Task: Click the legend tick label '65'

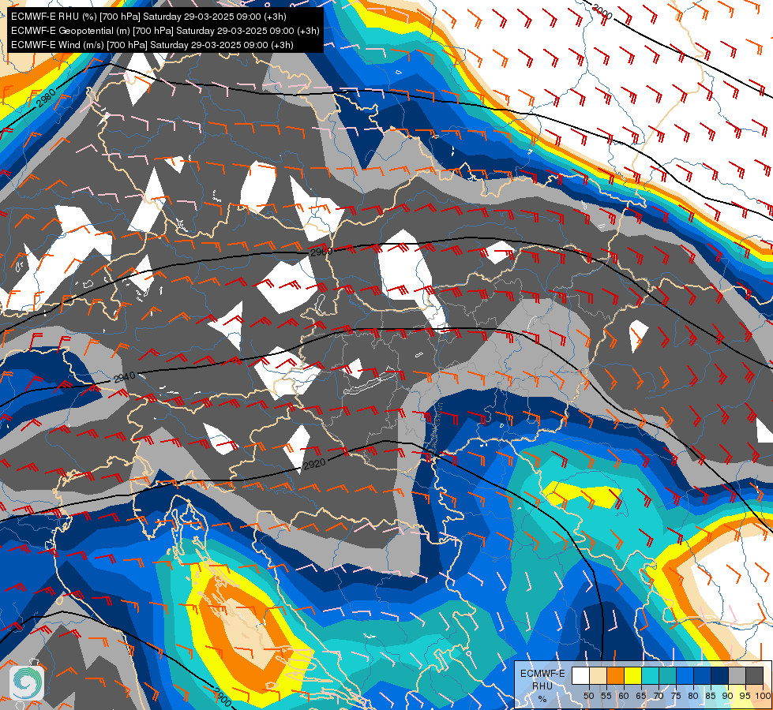Action: click(641, 696)
